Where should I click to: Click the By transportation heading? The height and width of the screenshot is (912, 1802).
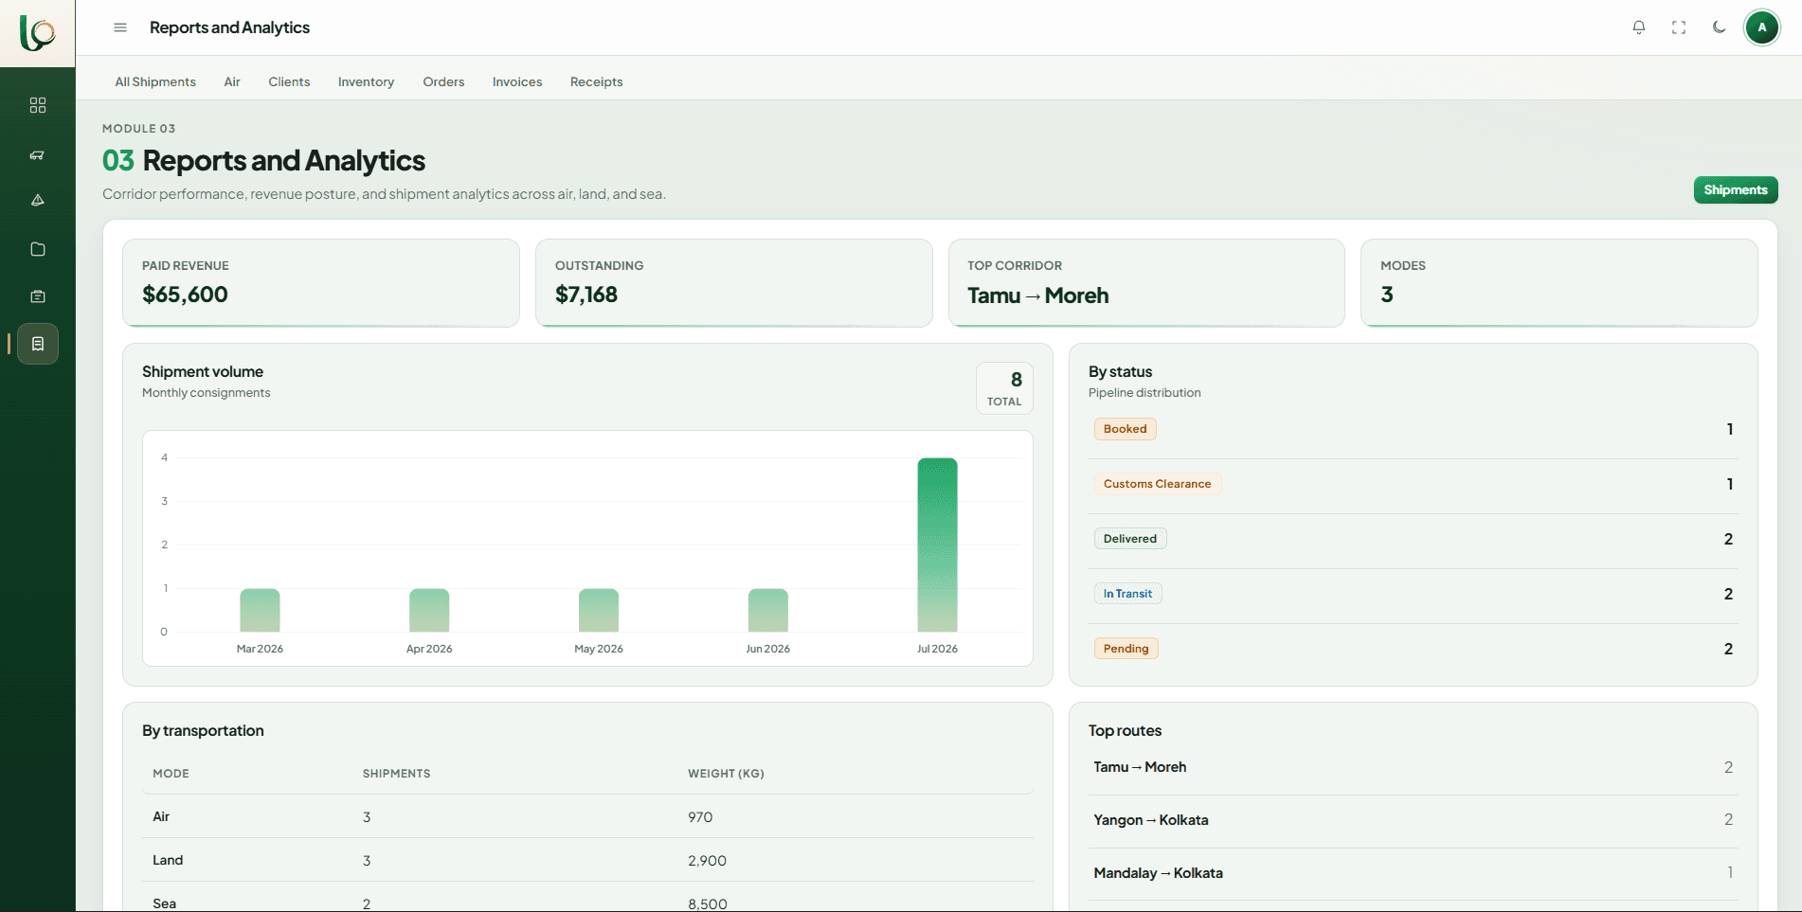(203, 731)
